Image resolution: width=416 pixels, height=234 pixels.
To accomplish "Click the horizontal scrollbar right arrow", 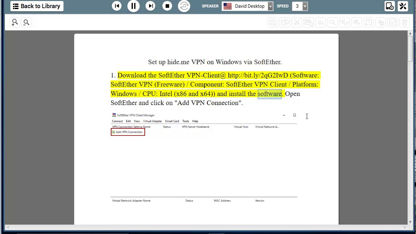I will [405, 227].
